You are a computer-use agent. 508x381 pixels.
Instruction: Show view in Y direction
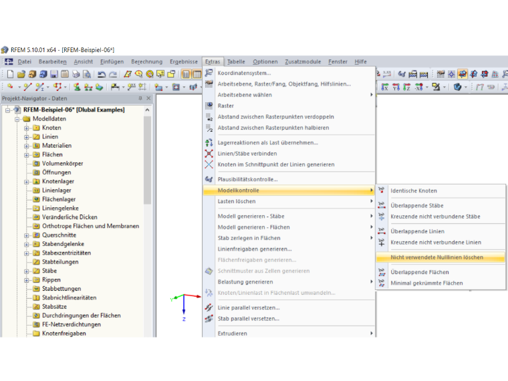point(396,87)
